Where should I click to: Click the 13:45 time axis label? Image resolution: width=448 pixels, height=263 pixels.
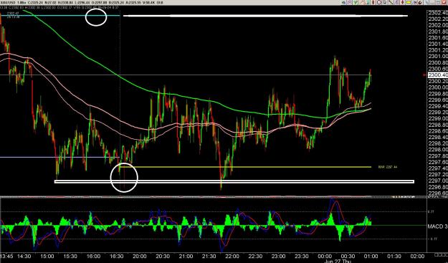coord(6,256)
